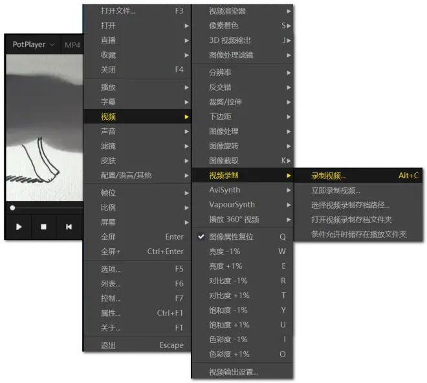Open 图像处理 submenu
Screen dimensions: 427x383
point(243,132)
